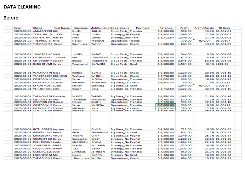Click the 'AMAZON.COM' client cell

click(x=42, y=31)
